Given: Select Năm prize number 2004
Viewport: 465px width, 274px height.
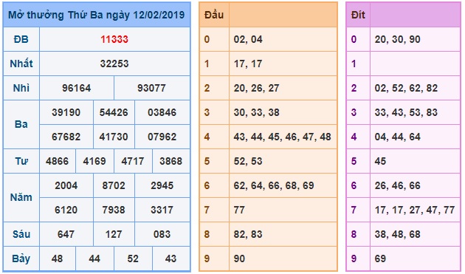Looking at the screenshot, I should click(x=66, y=185).
